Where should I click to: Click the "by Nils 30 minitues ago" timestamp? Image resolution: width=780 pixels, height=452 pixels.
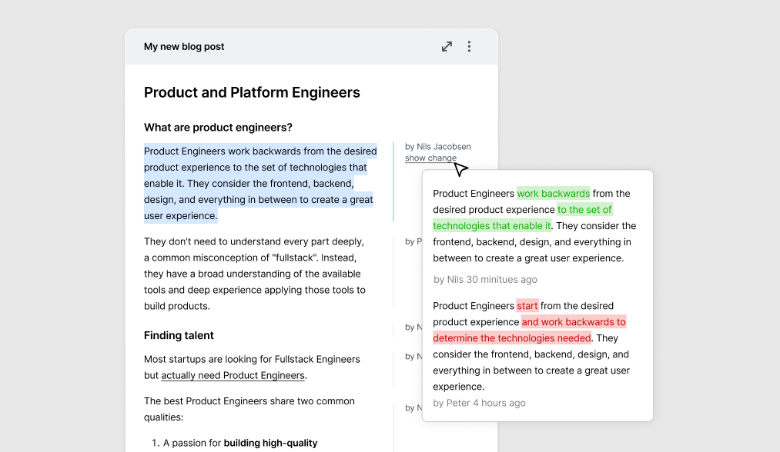[486, 280]
